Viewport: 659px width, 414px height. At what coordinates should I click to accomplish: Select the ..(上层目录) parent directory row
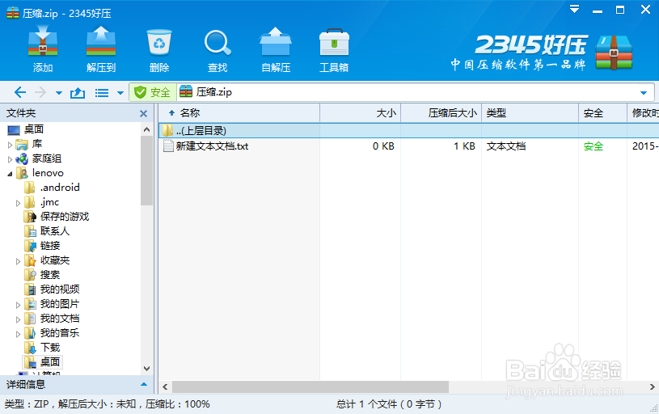[408, 131]
